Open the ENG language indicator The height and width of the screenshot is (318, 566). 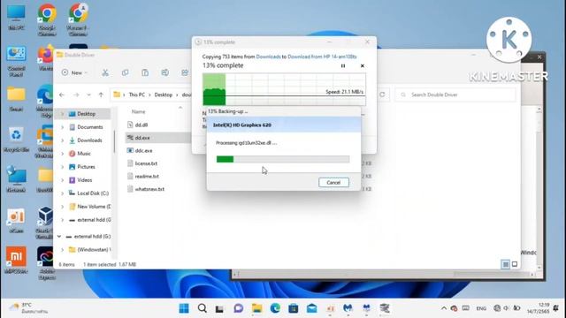click(x=481, y=308)
